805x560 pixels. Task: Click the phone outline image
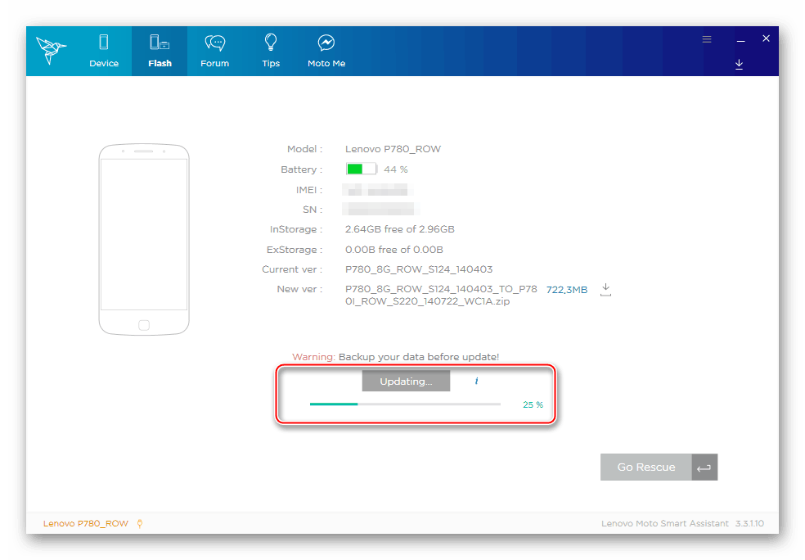point(144,240)
